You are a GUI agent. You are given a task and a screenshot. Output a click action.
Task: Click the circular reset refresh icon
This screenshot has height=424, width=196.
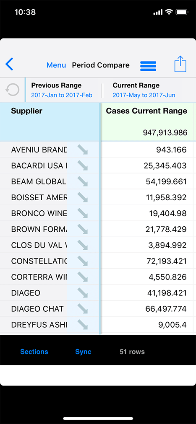[x=13, y=90]
